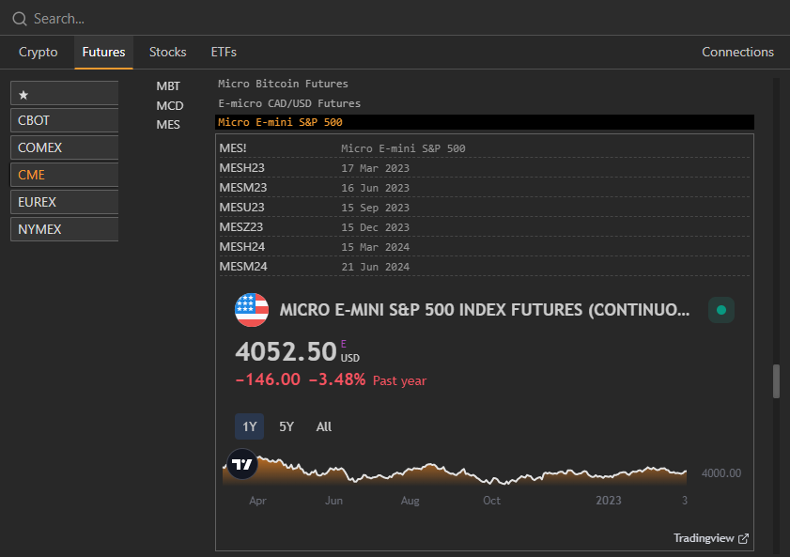Select the MESH23 contract
The image size is (790, 557).
[x=242, y=168]
